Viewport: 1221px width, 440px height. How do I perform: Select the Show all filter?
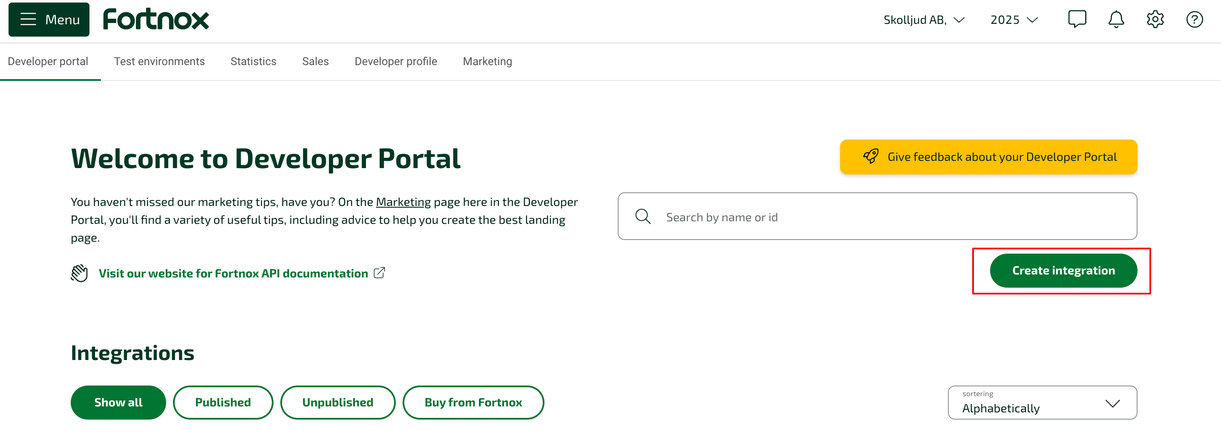118,403
